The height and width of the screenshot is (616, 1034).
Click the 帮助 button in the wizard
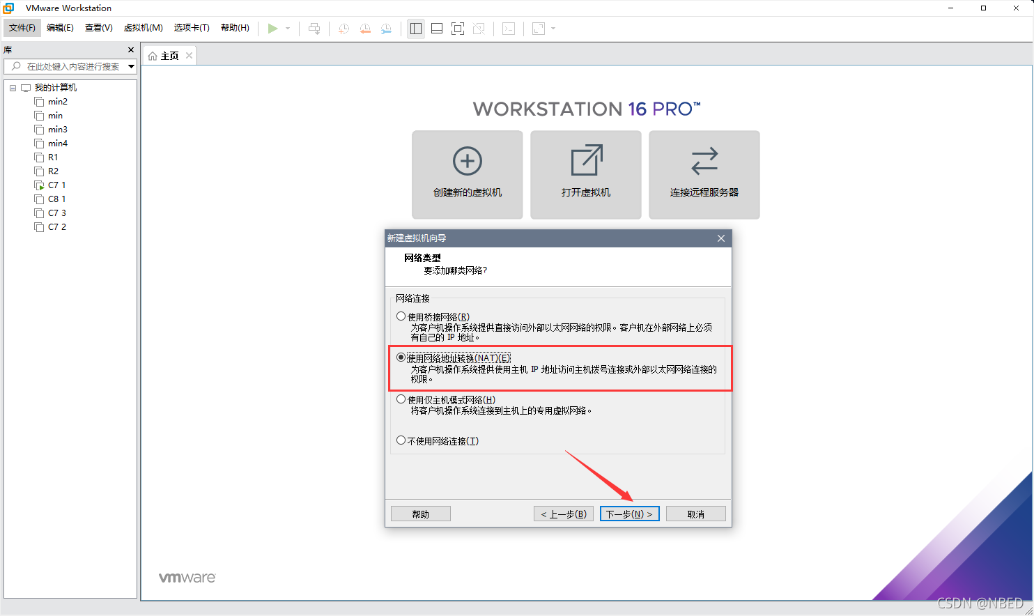(x=421, y=514)
